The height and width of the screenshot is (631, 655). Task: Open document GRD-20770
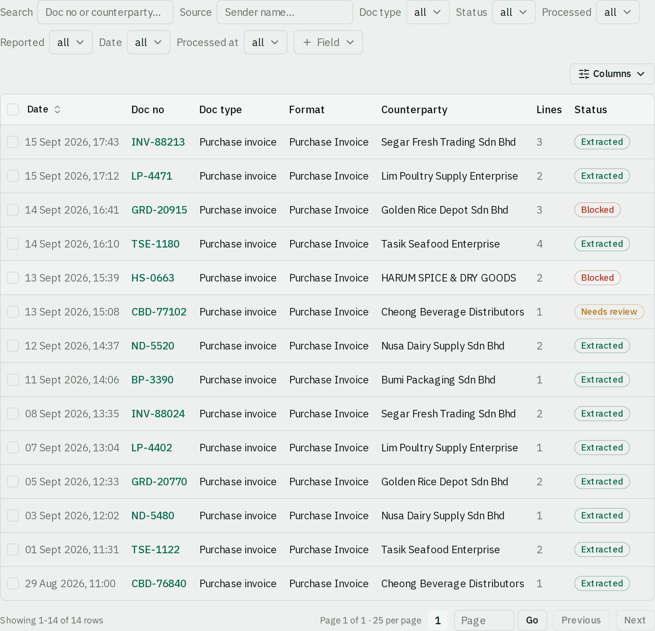point(159,482)
